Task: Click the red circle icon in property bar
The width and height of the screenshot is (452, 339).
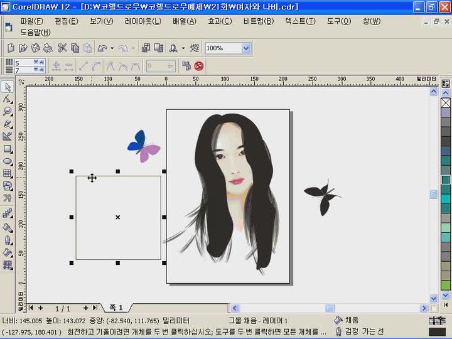Action: (199, 66)
